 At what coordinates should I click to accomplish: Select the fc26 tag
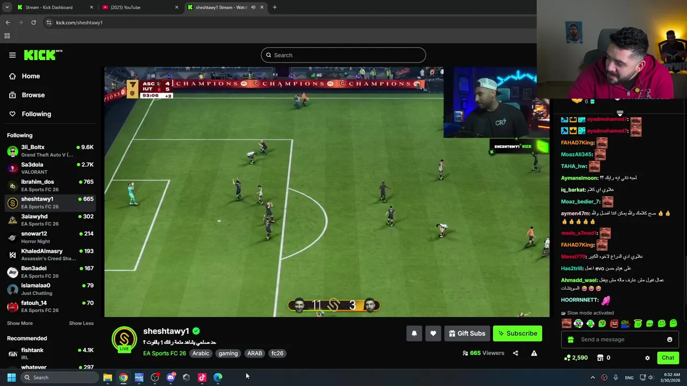coord(277,353)
